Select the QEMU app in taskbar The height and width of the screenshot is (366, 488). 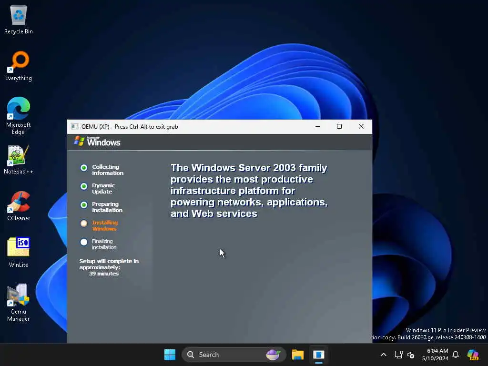click(x=319, y=355)
